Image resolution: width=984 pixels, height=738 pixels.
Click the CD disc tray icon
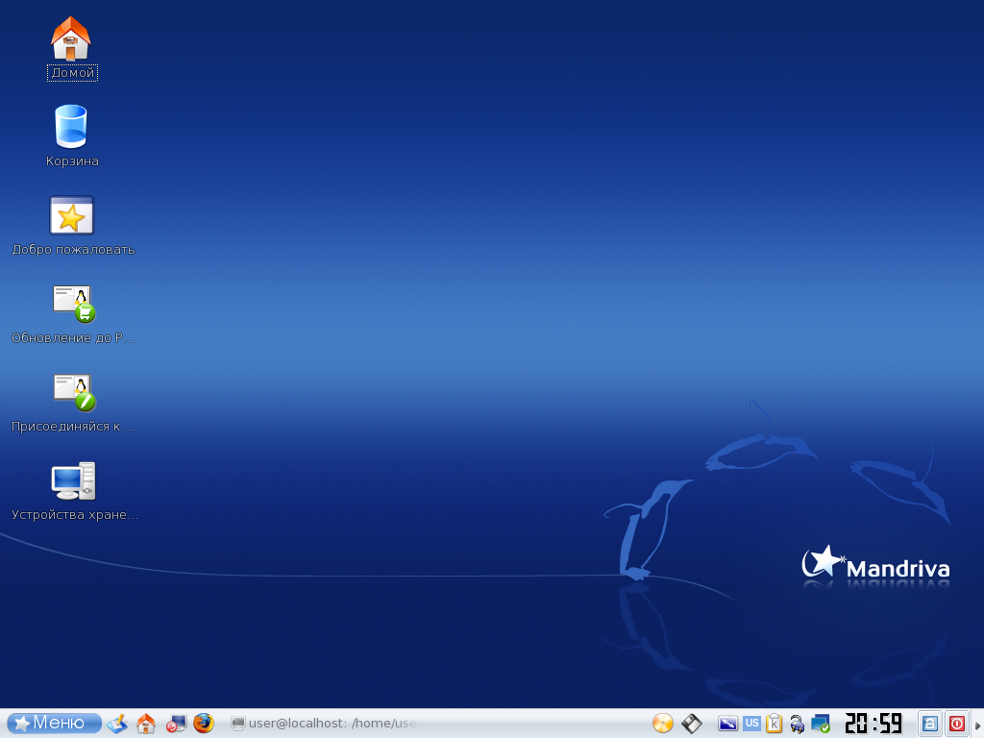point(663,724)
